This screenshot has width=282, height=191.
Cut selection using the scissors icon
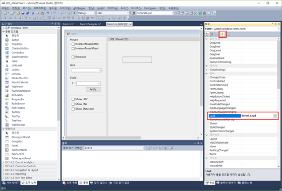(x=33, y=13)
